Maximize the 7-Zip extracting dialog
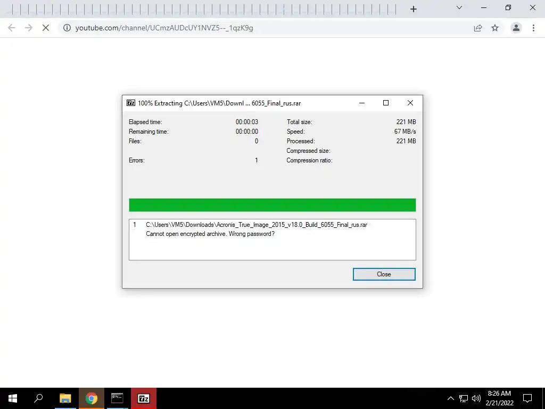The image size is (545, 409). point(386,103)
